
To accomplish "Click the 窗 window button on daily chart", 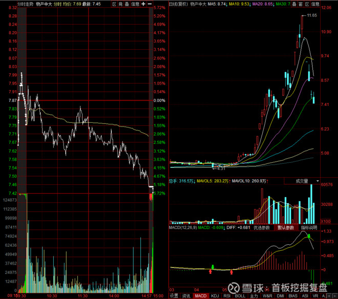I will tap(301, 4).
